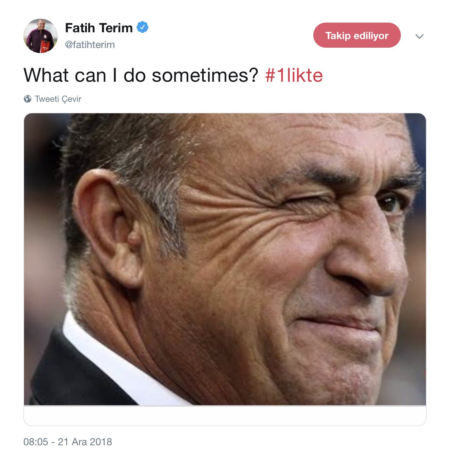Toggle the Takip ediliyor follow button
450x456 pixels.
tap(357, 35)
